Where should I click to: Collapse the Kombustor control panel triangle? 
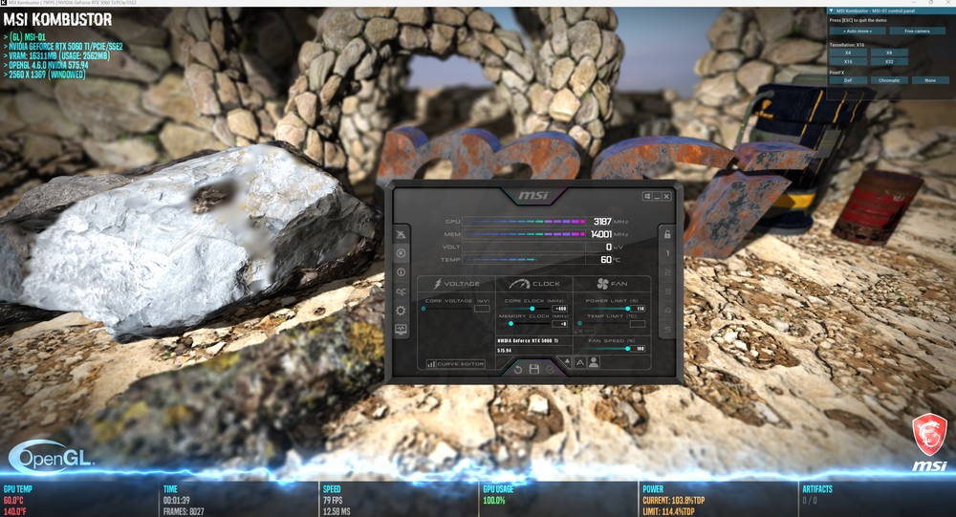[831, 11]
